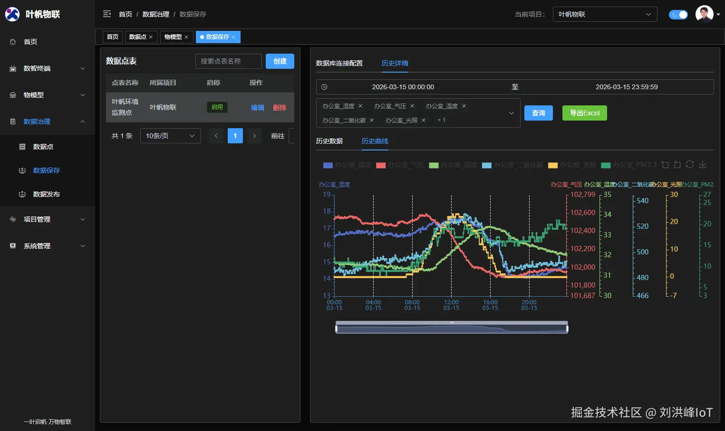This screenshot has width=725, height=431.
Task: Click 删除 for 叶帆环境监测点
Action: [x=280, y=108]
